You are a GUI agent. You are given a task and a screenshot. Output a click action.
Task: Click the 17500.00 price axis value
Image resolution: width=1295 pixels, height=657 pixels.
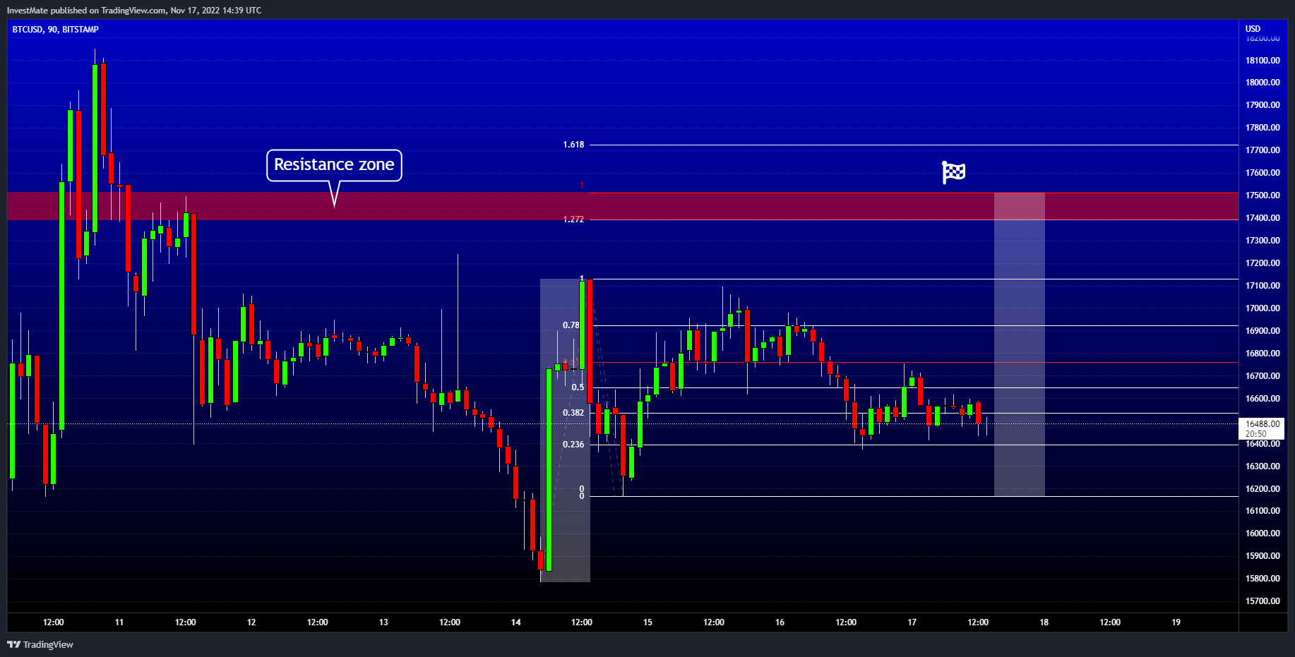tap(1263, 195)
